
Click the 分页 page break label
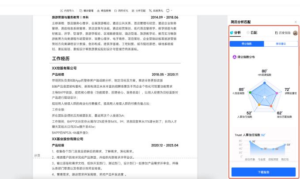pos(37,156)
